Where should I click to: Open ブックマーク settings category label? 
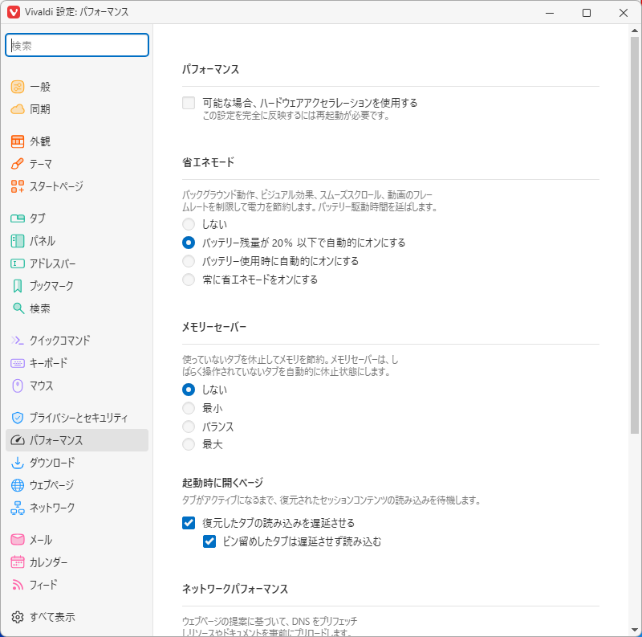point(51,286)
